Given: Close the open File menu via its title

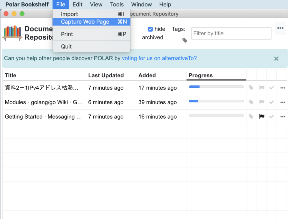Looking at the screenshot, I should click(x=61, y=4).
